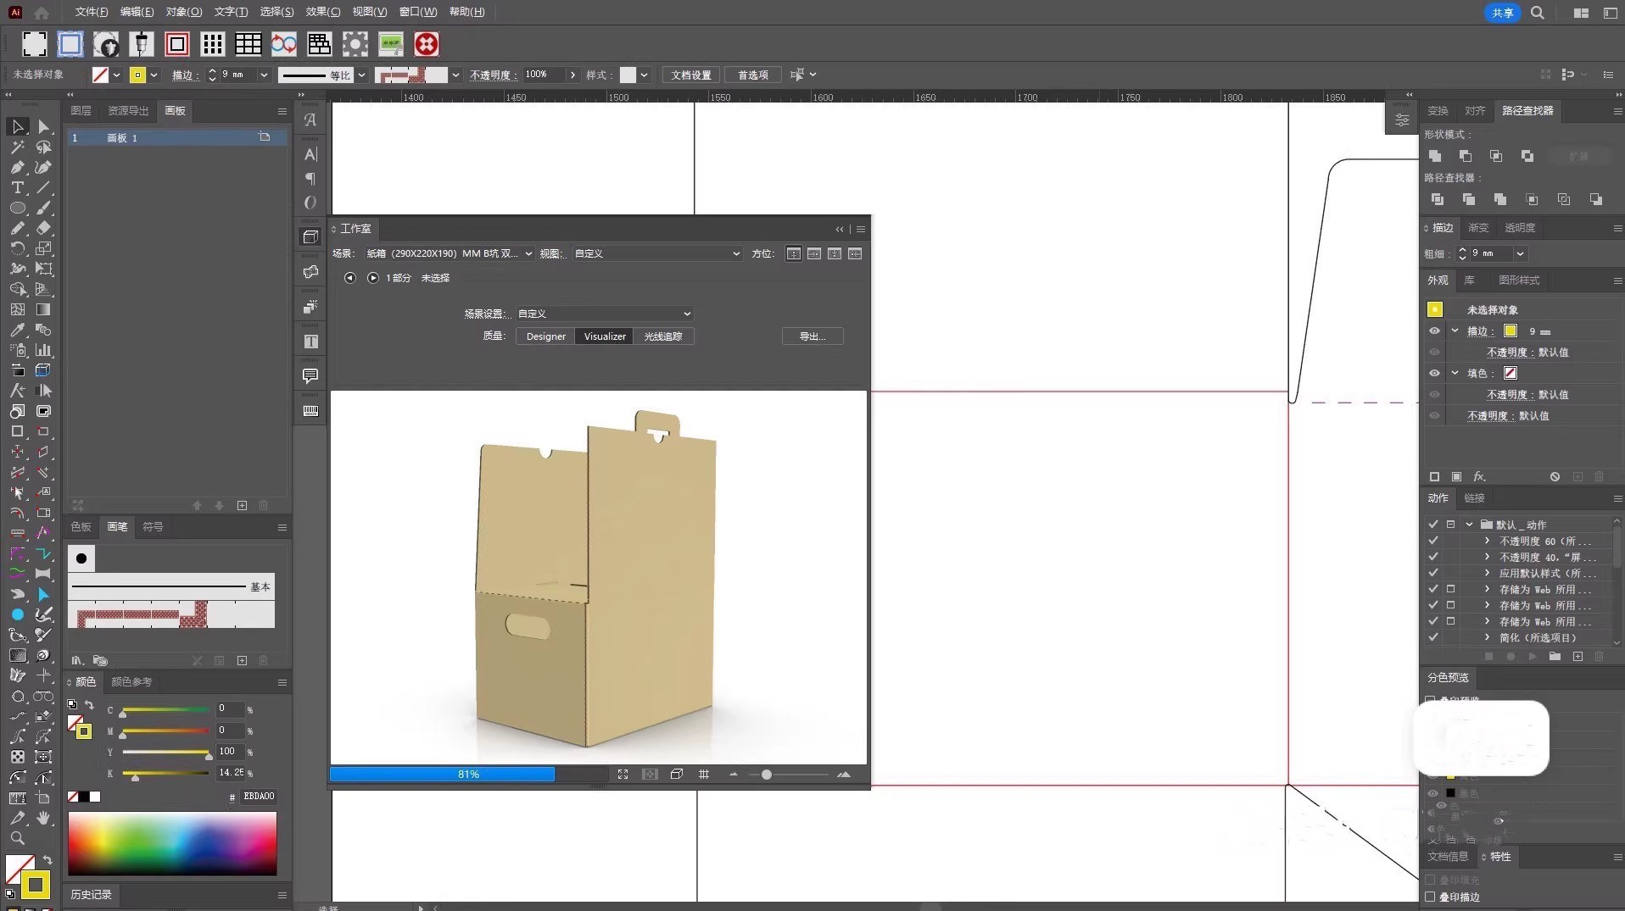This screenshot has height=911, width=1625.
Task: Open stroke weight dropdown in control bar
Action: coord(264,75)
